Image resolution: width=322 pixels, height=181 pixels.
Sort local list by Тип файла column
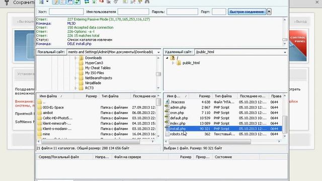115,96
